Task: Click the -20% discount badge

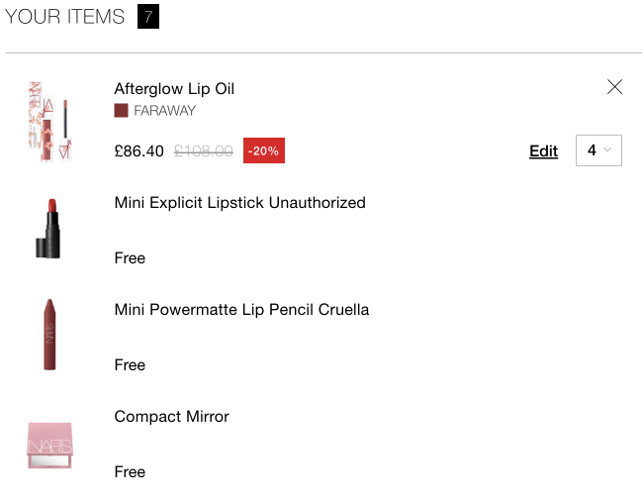Action: (x=264, y=150)
